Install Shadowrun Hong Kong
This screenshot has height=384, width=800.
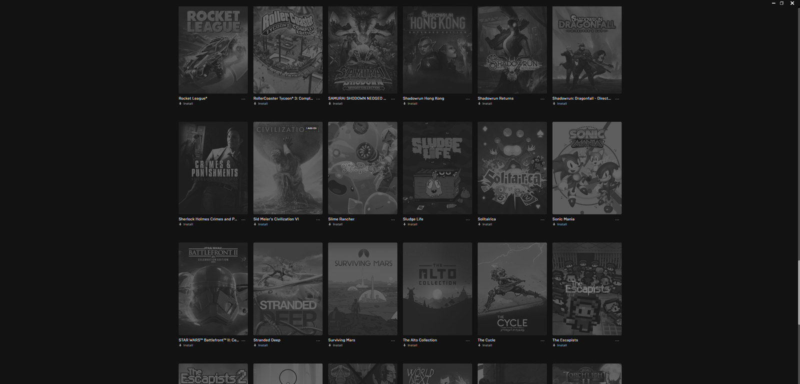click(410, 103)
